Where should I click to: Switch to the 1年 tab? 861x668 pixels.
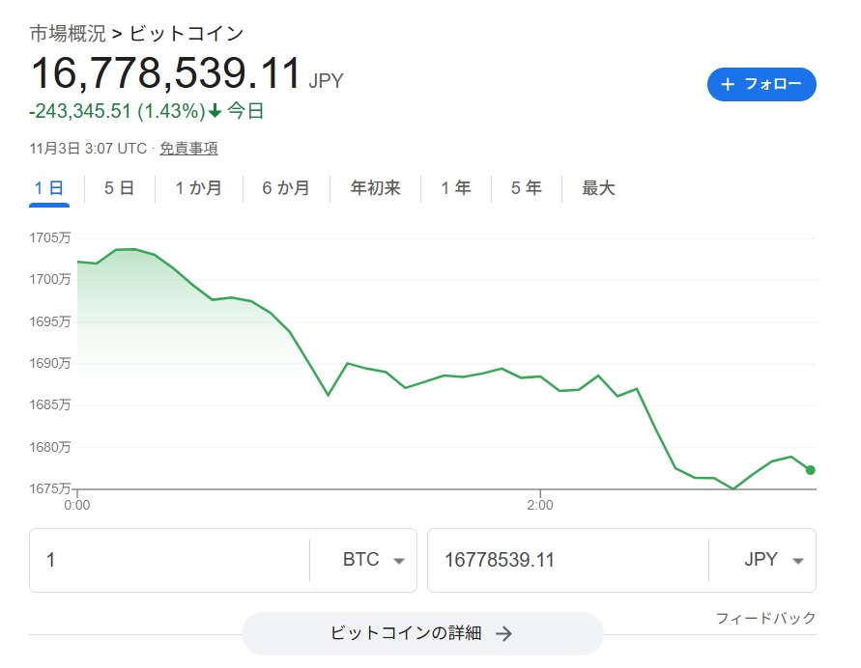pos(456,188)
